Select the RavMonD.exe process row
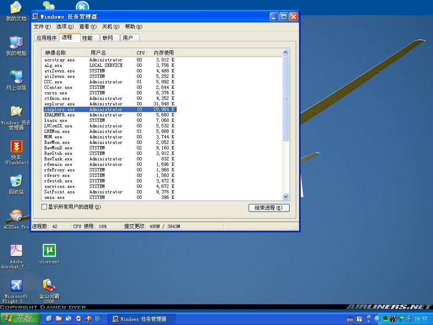Image resolution: width=433 pixels, height=325 pixels. 110,148
